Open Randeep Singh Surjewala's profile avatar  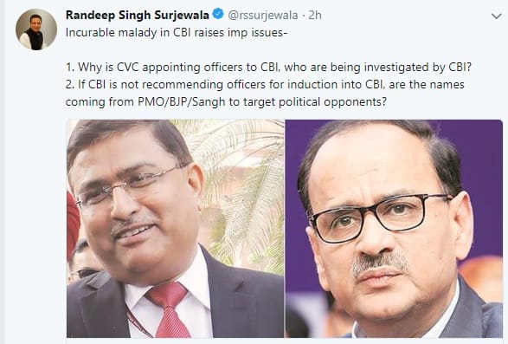36,29
